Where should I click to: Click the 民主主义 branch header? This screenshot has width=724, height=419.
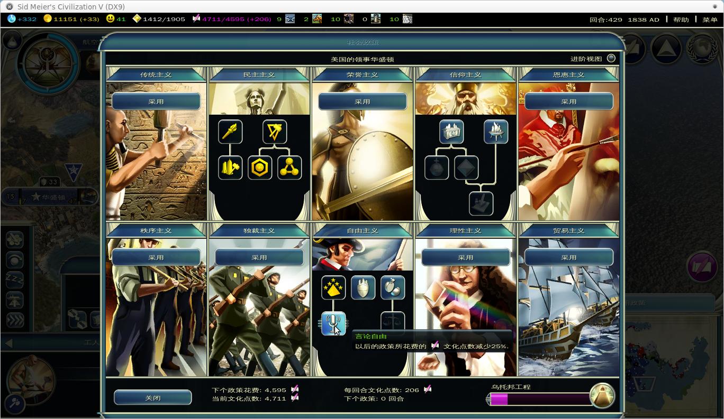click(259, 75)
